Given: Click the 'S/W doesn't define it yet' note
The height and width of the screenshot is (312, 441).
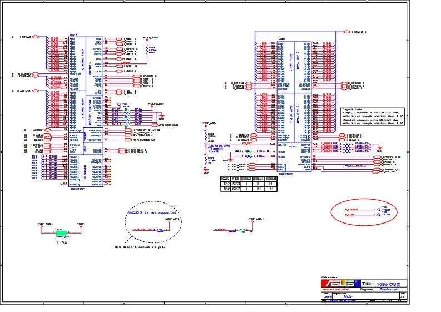Looking at the screenshot, I should [141, 247].
